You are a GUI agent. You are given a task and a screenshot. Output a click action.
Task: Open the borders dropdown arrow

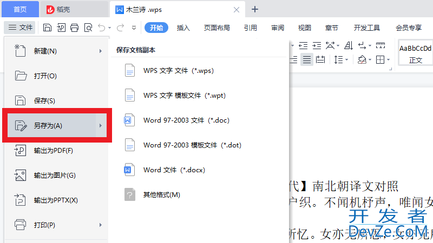click(x=388, y=59)
